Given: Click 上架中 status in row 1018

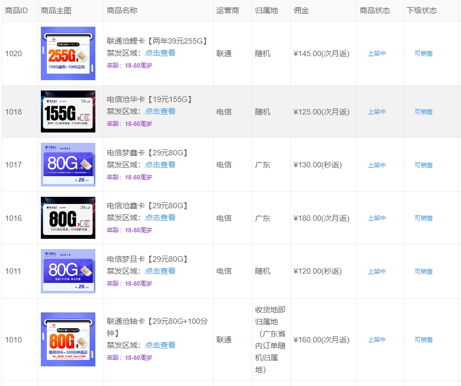Looking at the screenshot, I should [377, 112].
